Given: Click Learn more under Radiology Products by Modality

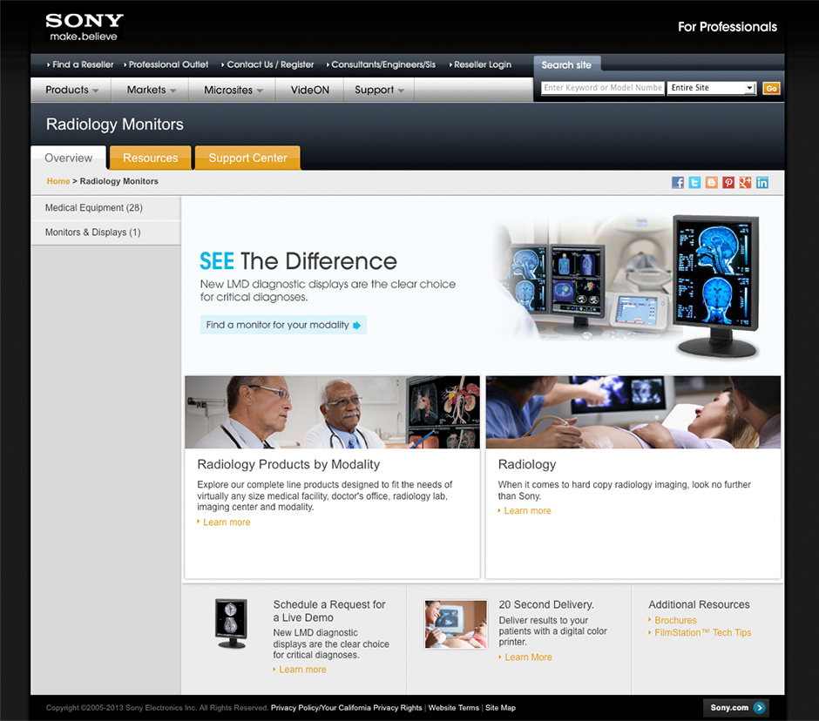Looking at the screenshot, I should pyautogui.click(x=227, y=522).
